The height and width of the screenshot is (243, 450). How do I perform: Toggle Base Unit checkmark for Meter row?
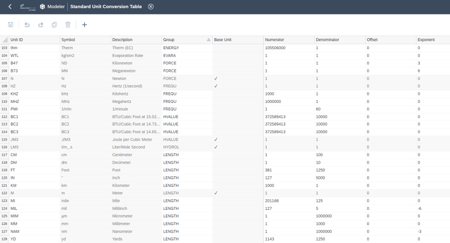tap(216, 193)
